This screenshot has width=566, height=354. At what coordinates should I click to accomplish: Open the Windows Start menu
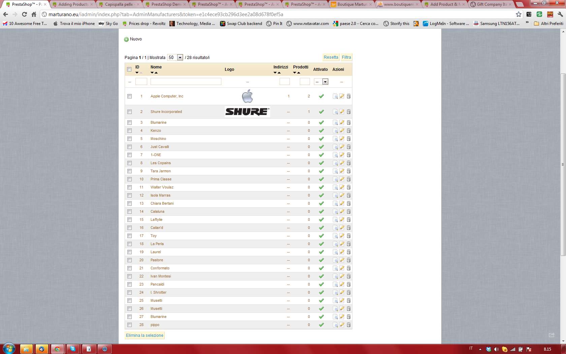(9, 349)
